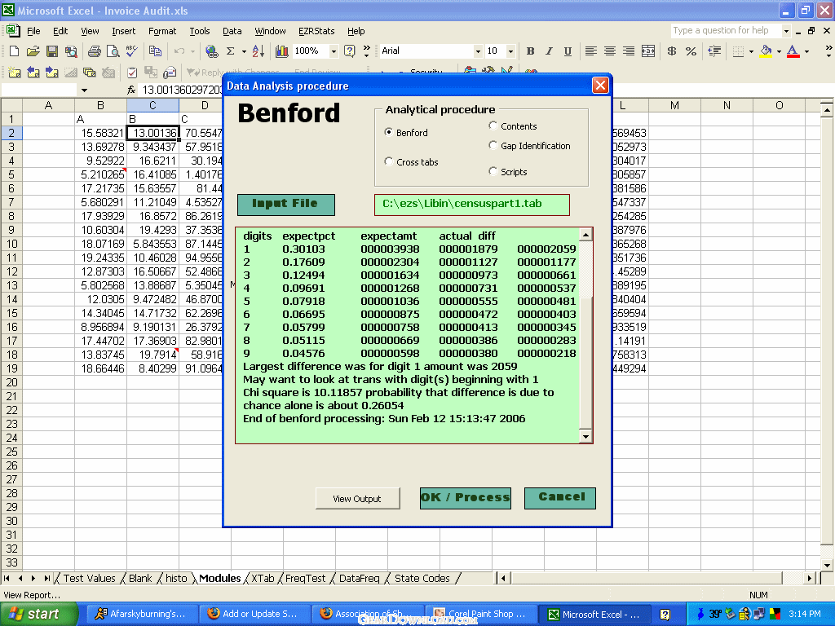Click the input file path field censuspart1.tab
This screenshot has height=626, width=835.
click(472, 205)
